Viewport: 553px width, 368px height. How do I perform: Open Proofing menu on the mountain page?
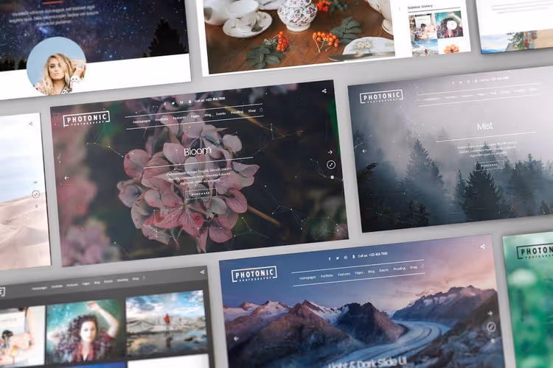[x=399, y=269]
